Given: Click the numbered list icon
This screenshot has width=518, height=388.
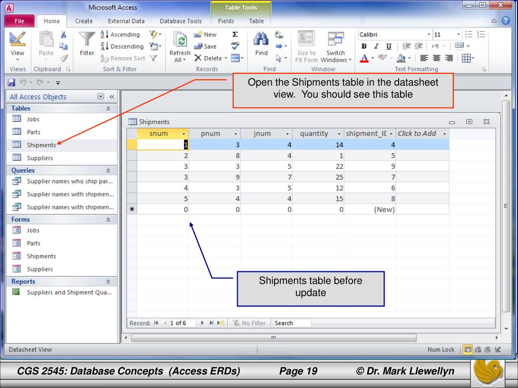Looking at the screenshot, I should point(481,34).
